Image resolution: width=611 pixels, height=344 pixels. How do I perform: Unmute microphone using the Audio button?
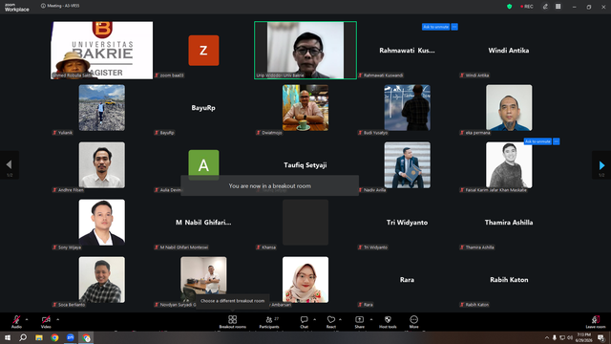click(x=16, y=322)
